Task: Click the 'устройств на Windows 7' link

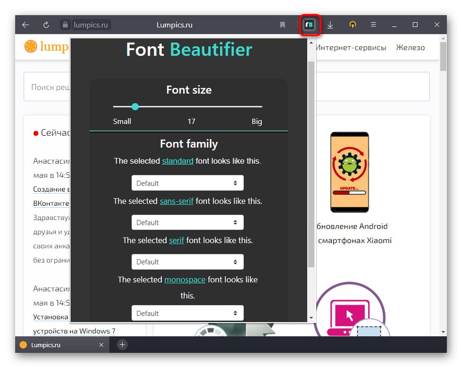Action: [x=74, y=331]
